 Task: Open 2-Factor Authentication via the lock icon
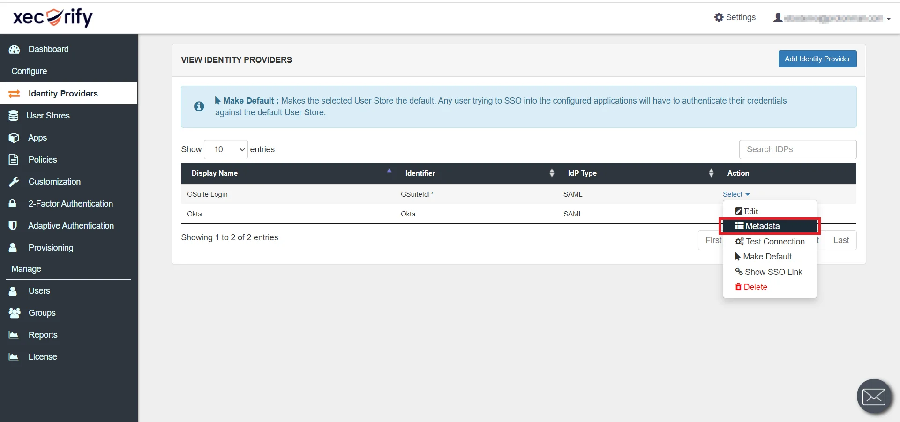(x=15, y=203)
